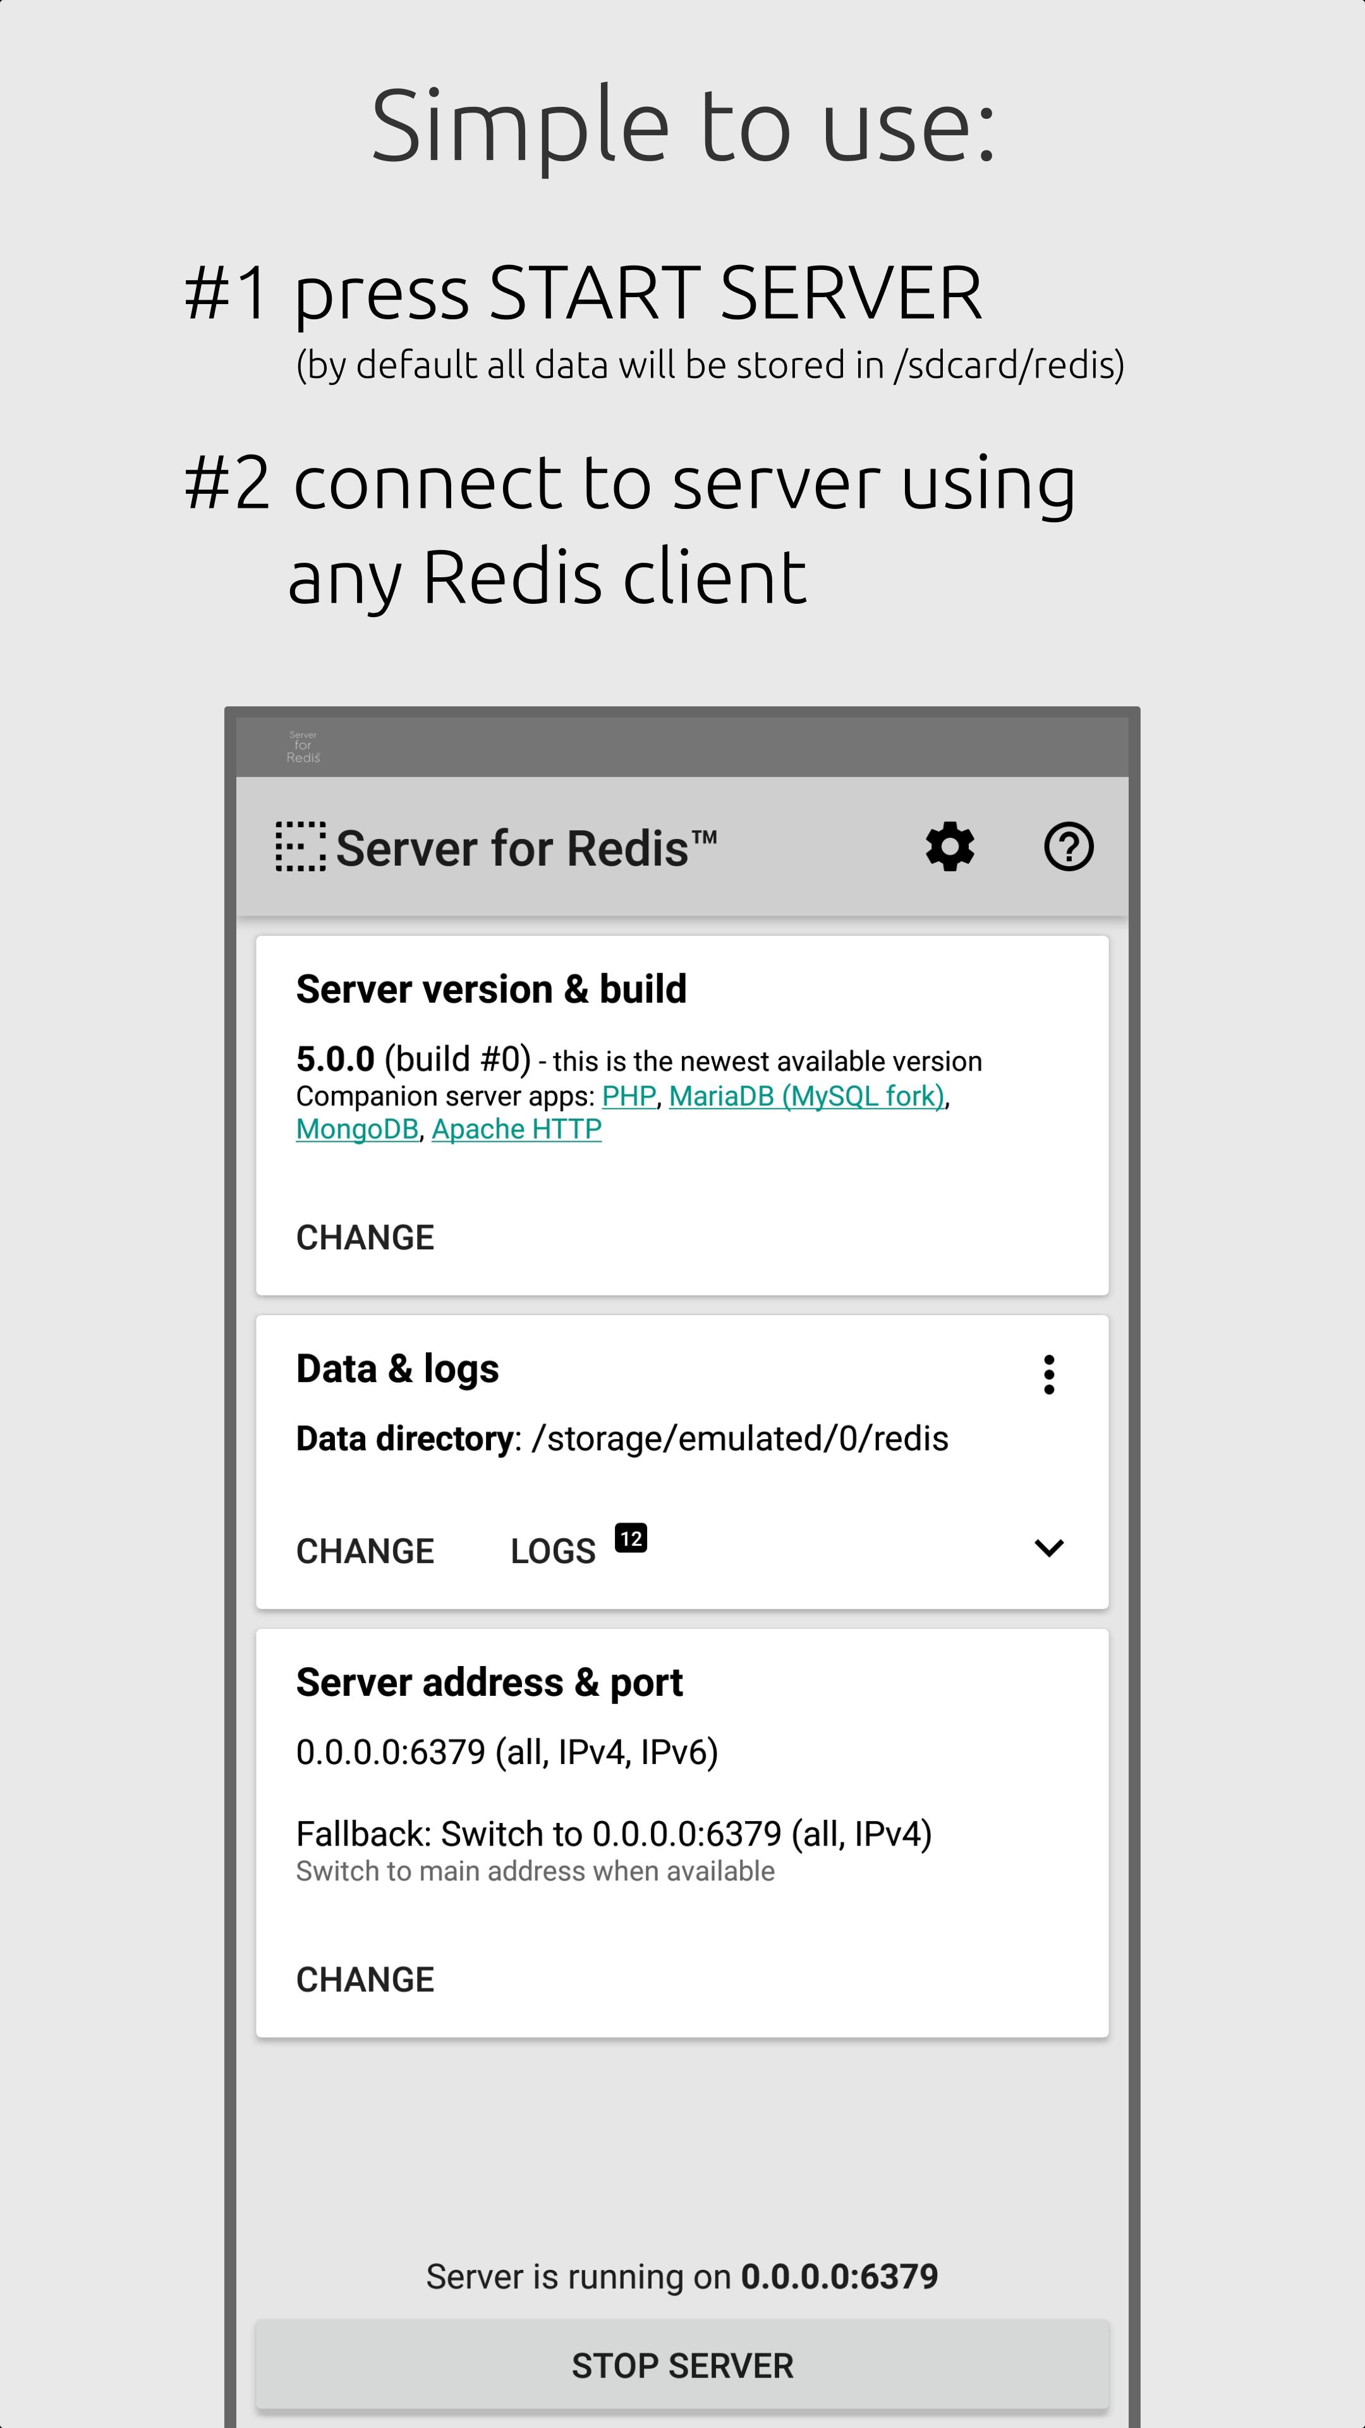Viewport: 1365px width, 2428px height.
Task: Click CHANGE under Server version & build
Action: tap(365, 1237)
